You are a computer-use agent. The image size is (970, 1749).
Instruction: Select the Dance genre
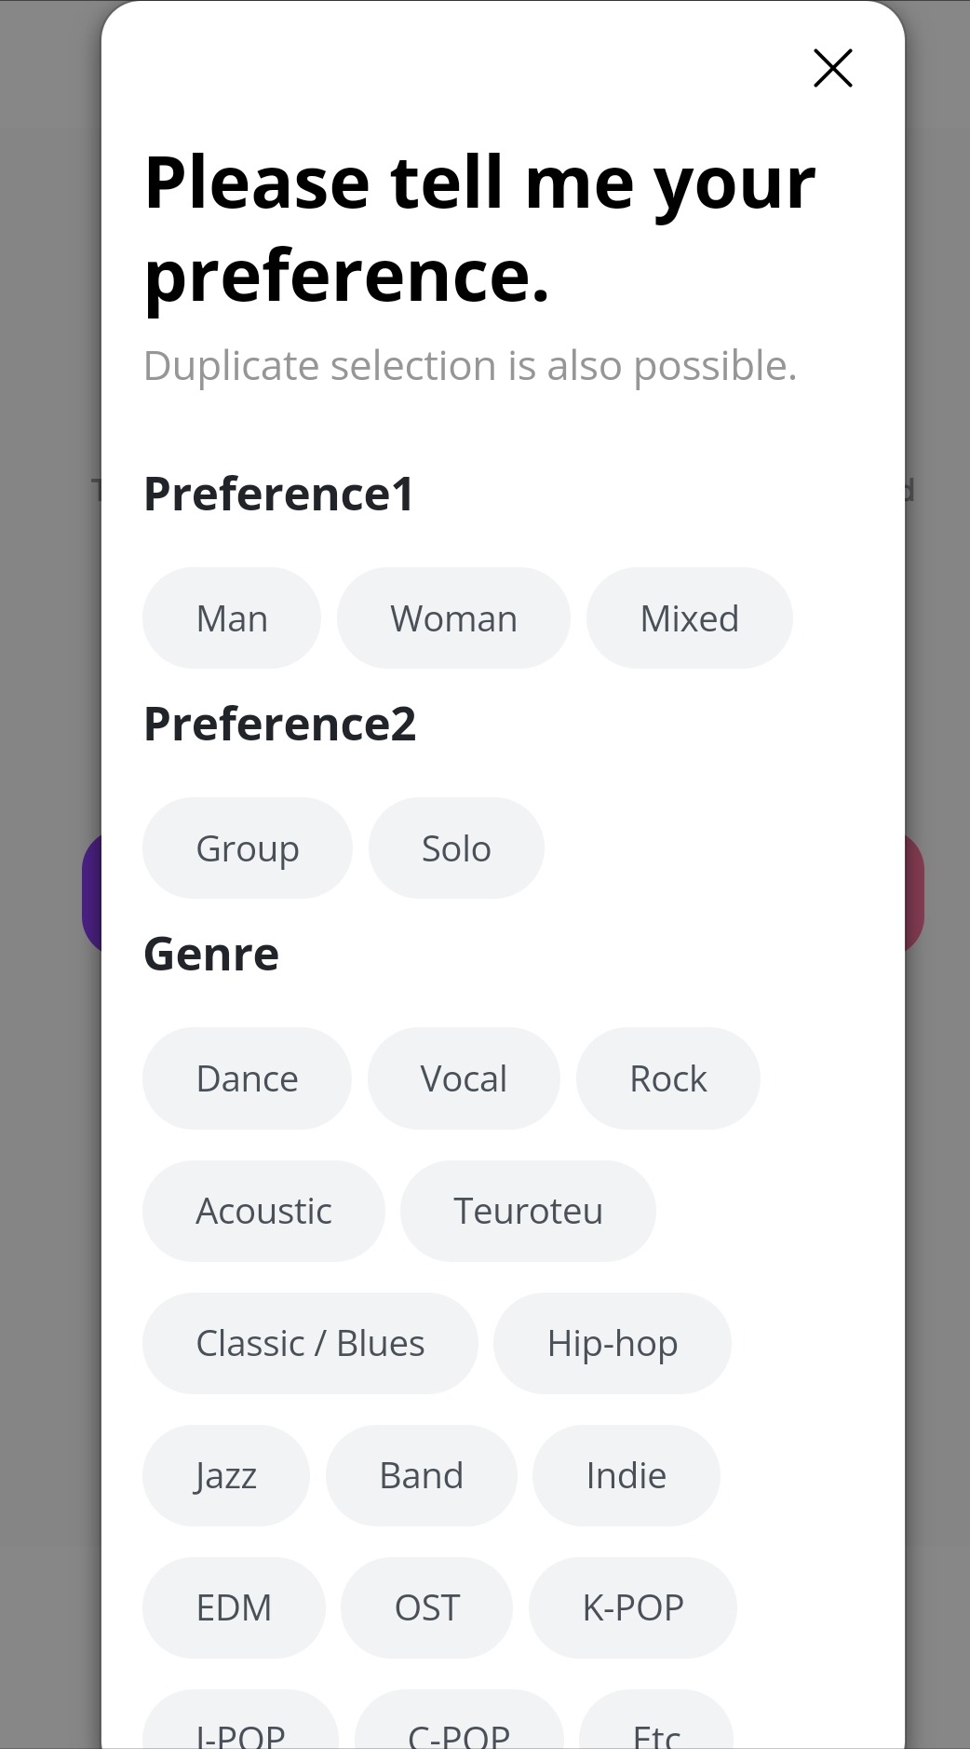[x=247, y=1078]
